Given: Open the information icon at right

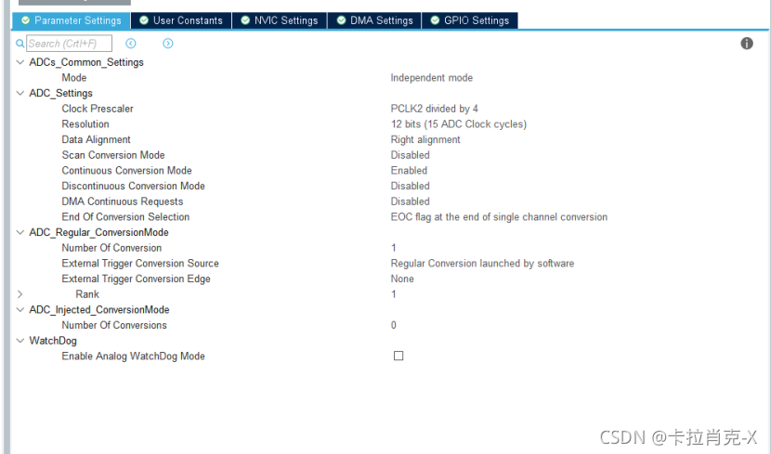Looking at the screenshot, I should (x=747, y=44).
